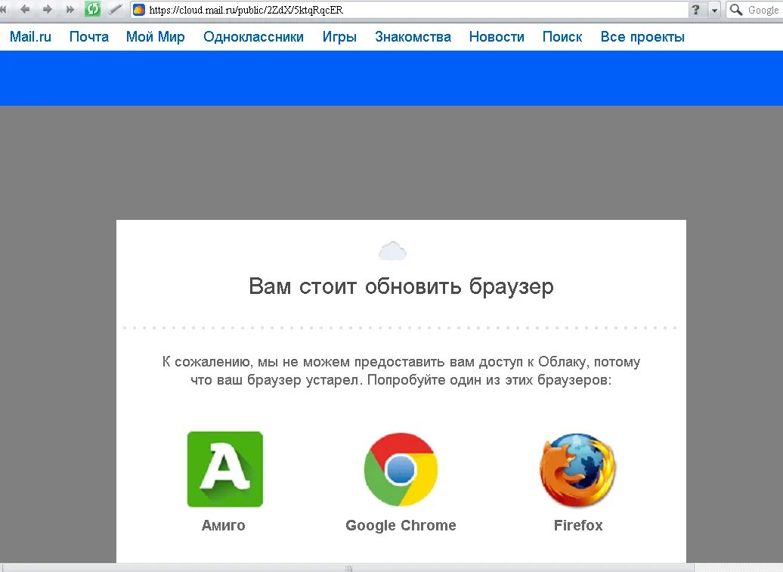
Task: Open the Одноклассники link
Action: pos(253,37)
